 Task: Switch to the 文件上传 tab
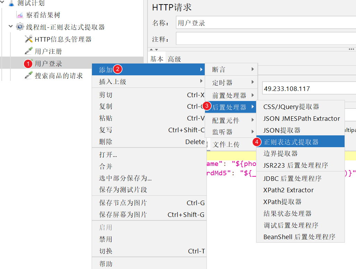coord(226,144)
